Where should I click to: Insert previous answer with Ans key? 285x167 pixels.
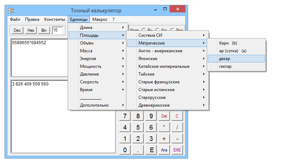pyautogui.click(x=164, y=150)
